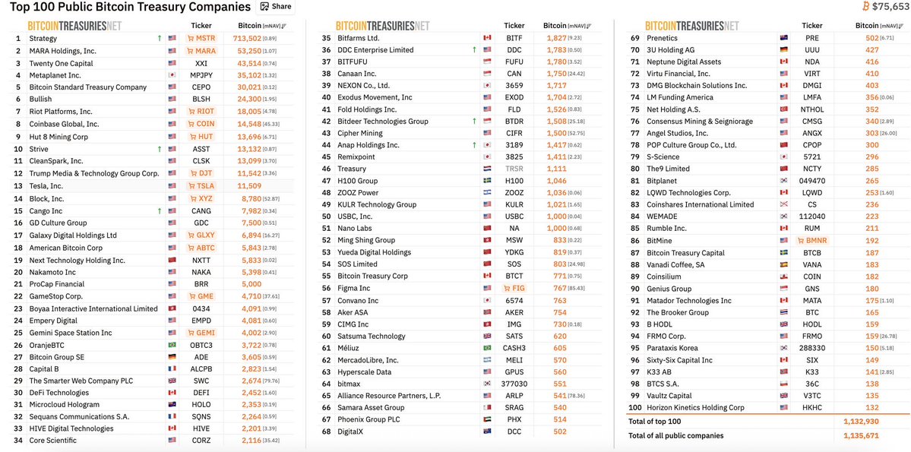Select the Horizon Kinetics Holding Corp name

[695, 408]
